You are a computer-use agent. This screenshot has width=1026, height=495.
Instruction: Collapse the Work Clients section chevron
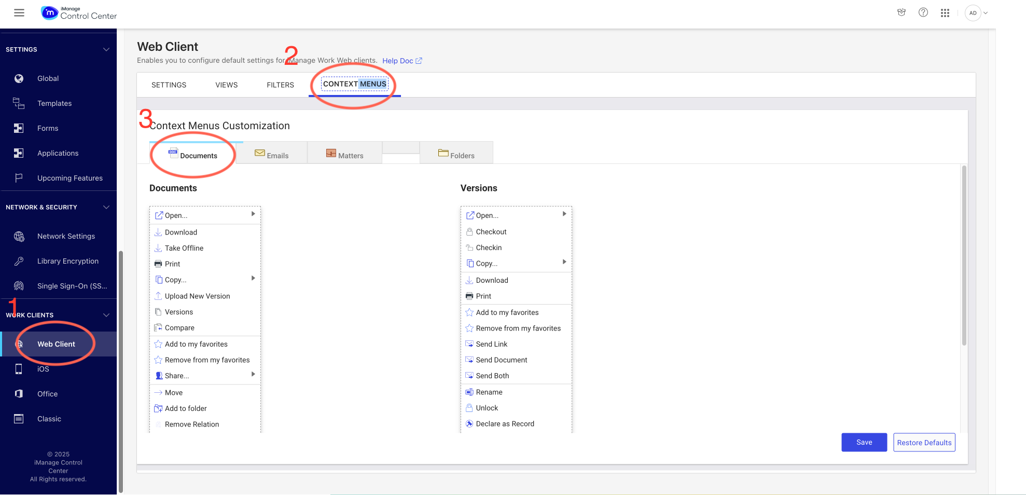(x=106, y=315)
